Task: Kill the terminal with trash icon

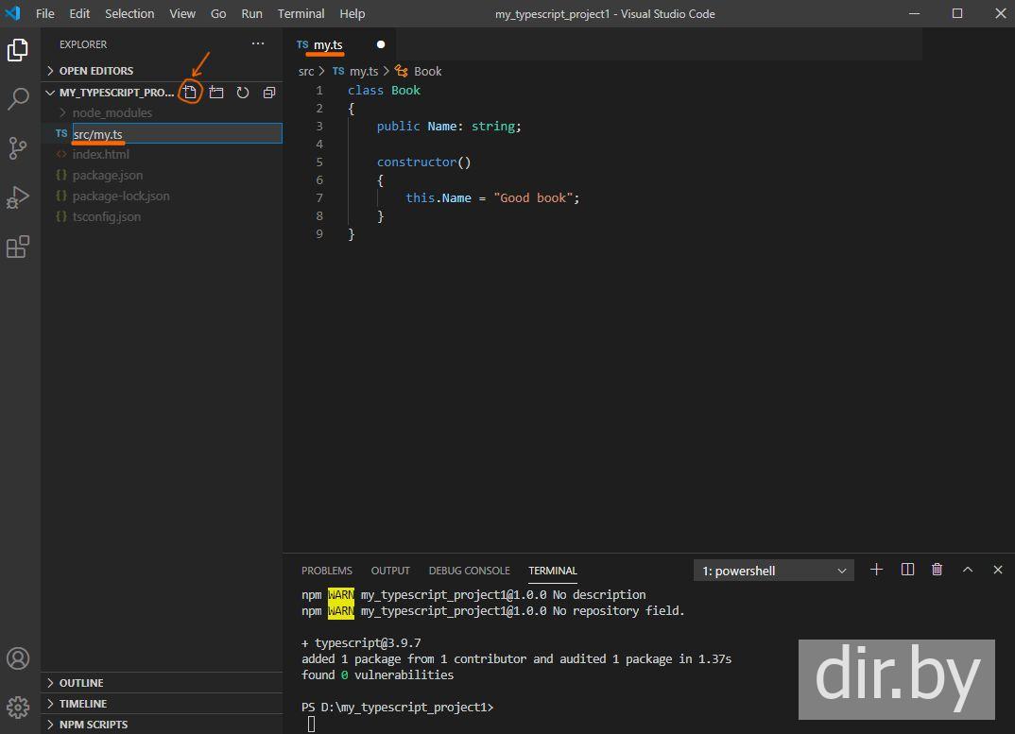Action: (x=937, y=570)
